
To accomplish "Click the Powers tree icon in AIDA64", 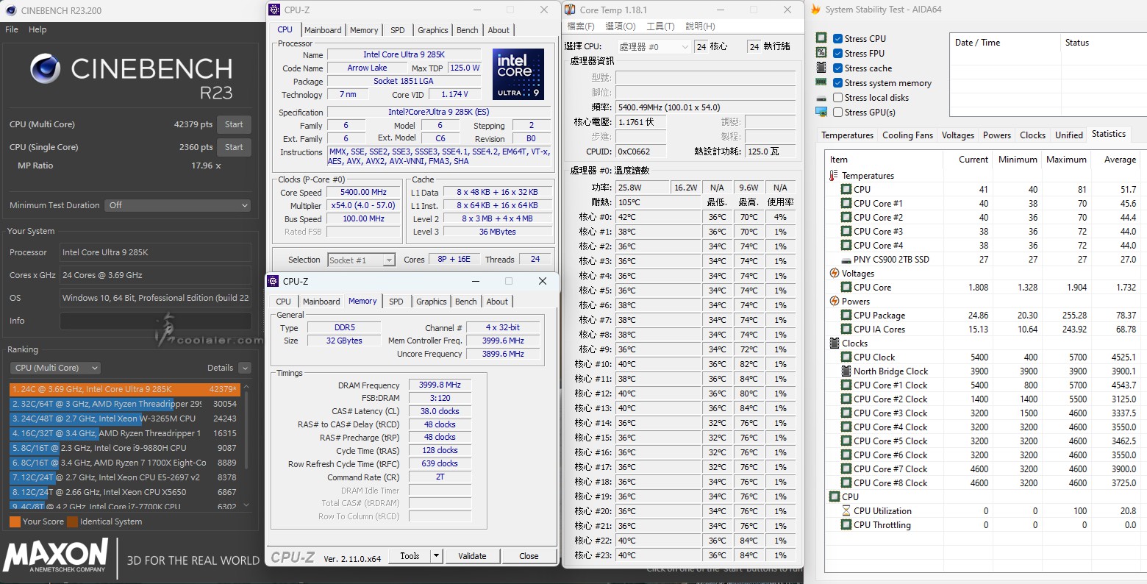I will (834, 301).
